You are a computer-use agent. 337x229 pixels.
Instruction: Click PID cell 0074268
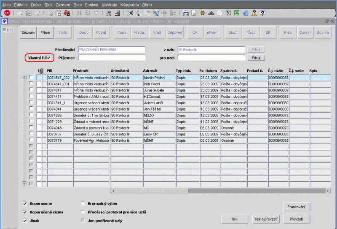tap(60, 116)
